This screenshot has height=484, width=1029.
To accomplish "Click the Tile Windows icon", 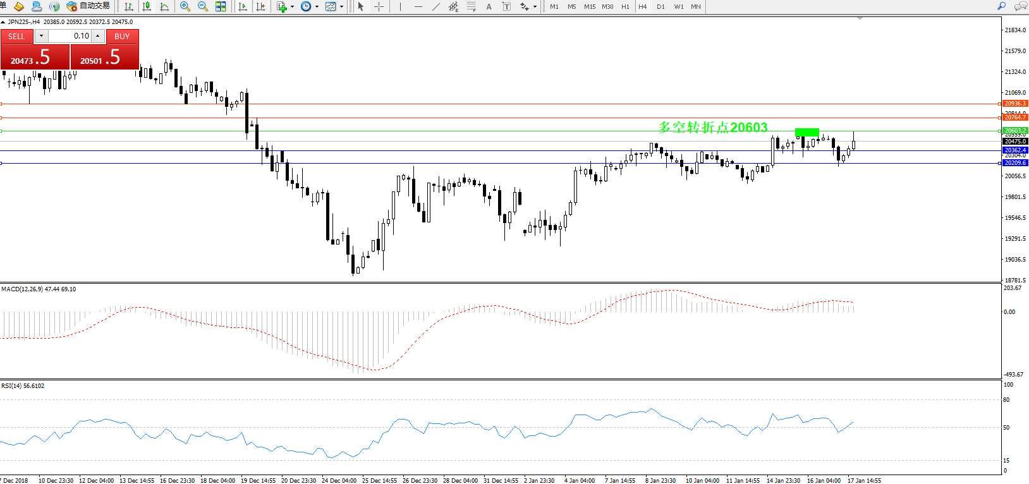I will coord(221,6).
